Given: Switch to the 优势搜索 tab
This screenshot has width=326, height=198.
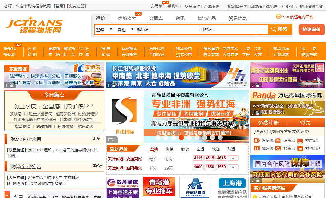Looking at the screenshot, I should [127, 18].
